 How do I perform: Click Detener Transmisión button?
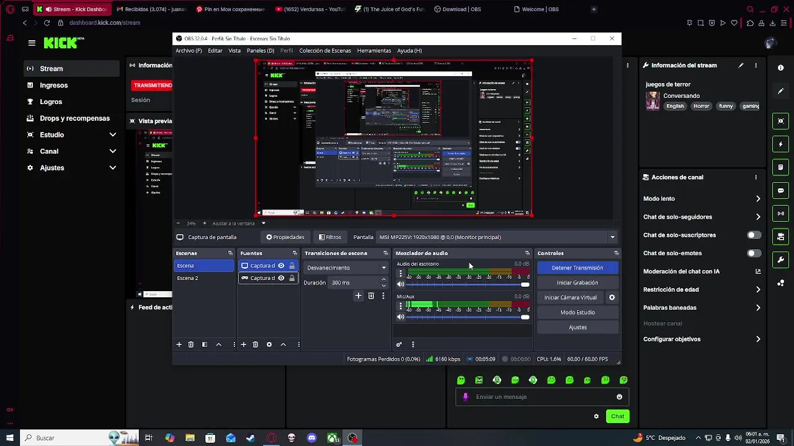click(x=578, y=268)
